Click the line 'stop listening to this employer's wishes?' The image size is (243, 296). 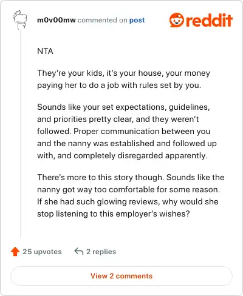pos(114,214)
